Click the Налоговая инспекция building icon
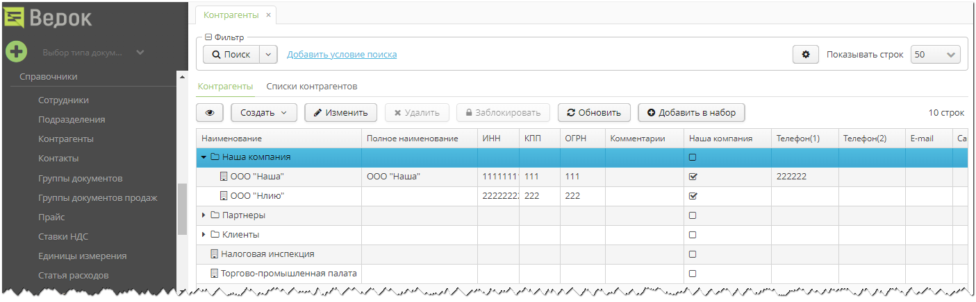Image resolution: width=976 pixels, height=302 pixels. pyautogui.click(x=214, y=254)
